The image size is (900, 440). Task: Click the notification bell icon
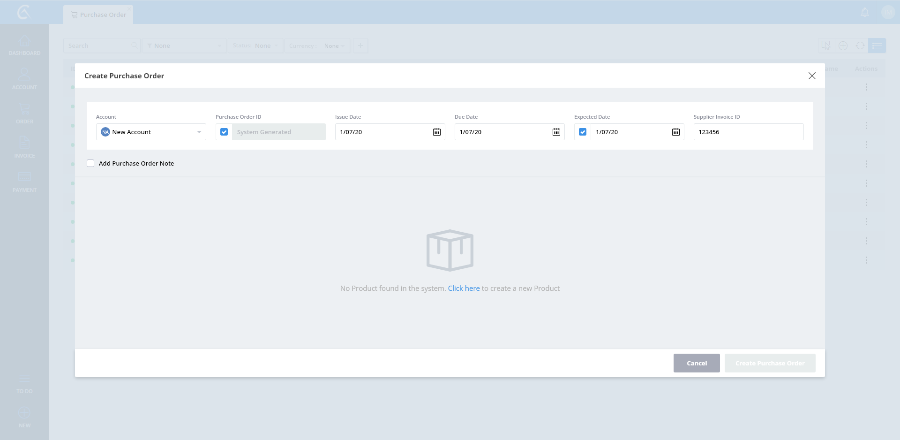point(865,13)
